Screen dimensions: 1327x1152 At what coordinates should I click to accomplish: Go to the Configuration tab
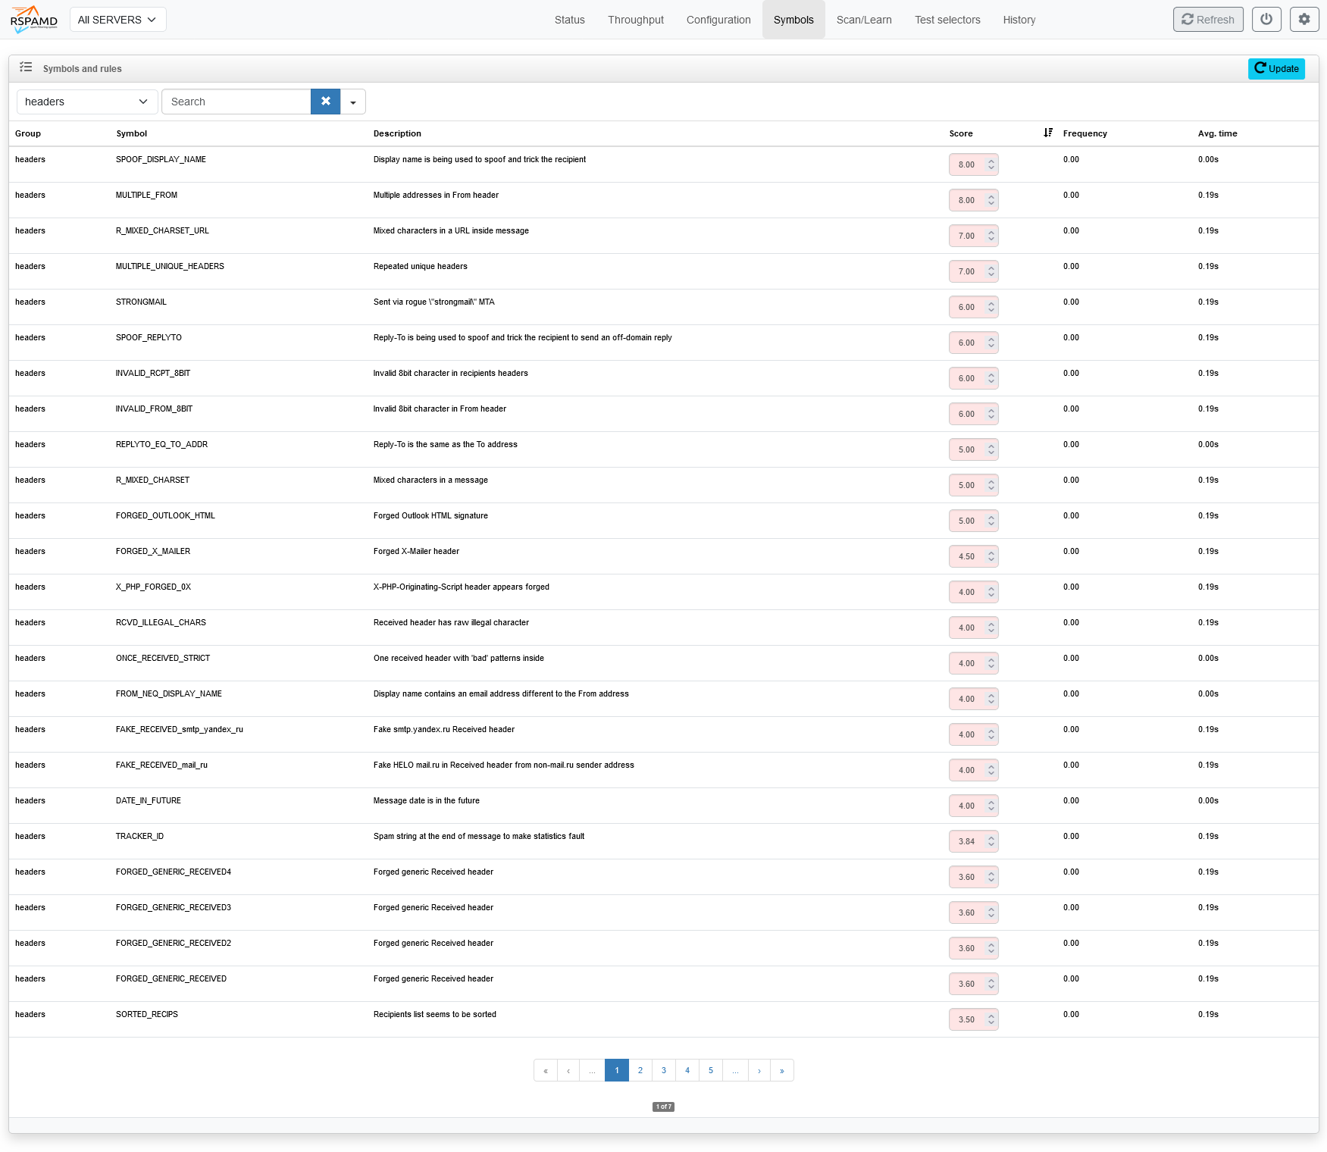(x=718, y=20)
